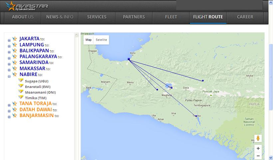Expand the Samarinda routes node

click(x=9, y=64)
